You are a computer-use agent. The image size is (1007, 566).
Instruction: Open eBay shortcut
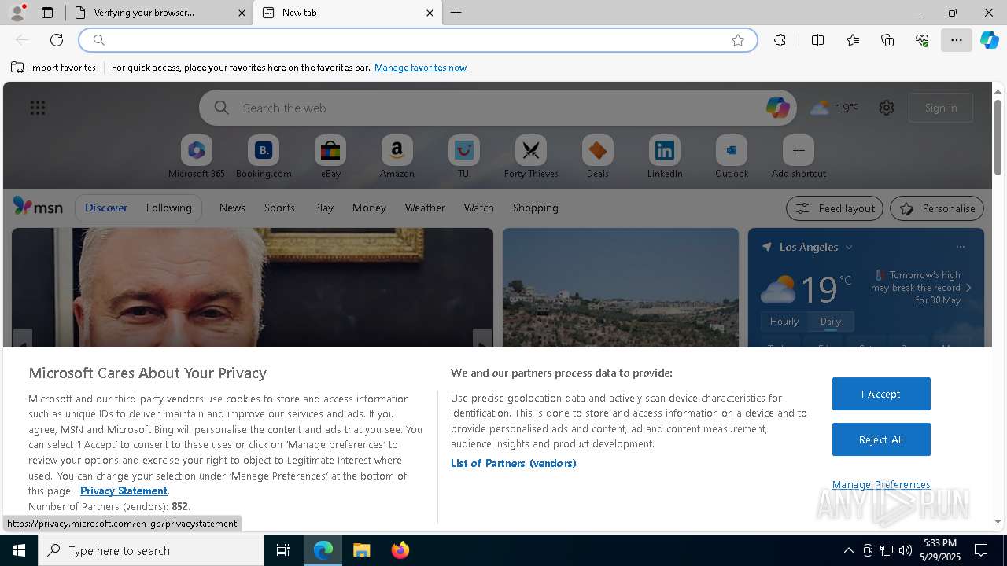pyautogui.click(x=330, y=156)
